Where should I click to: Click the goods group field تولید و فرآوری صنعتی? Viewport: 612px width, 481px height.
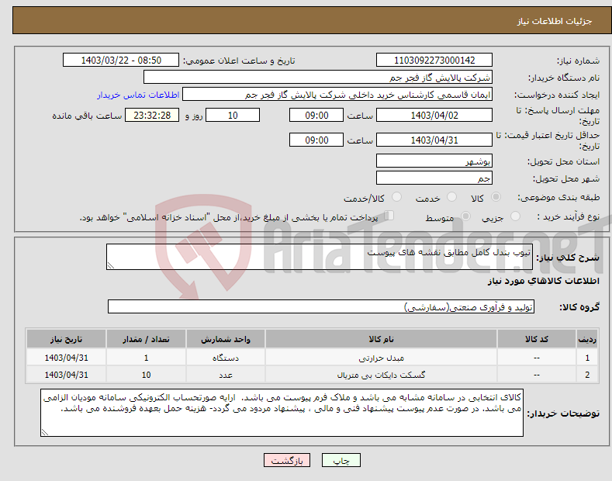tap(321, 307)
